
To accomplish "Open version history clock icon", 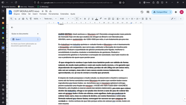I will [x=142, y=12].
